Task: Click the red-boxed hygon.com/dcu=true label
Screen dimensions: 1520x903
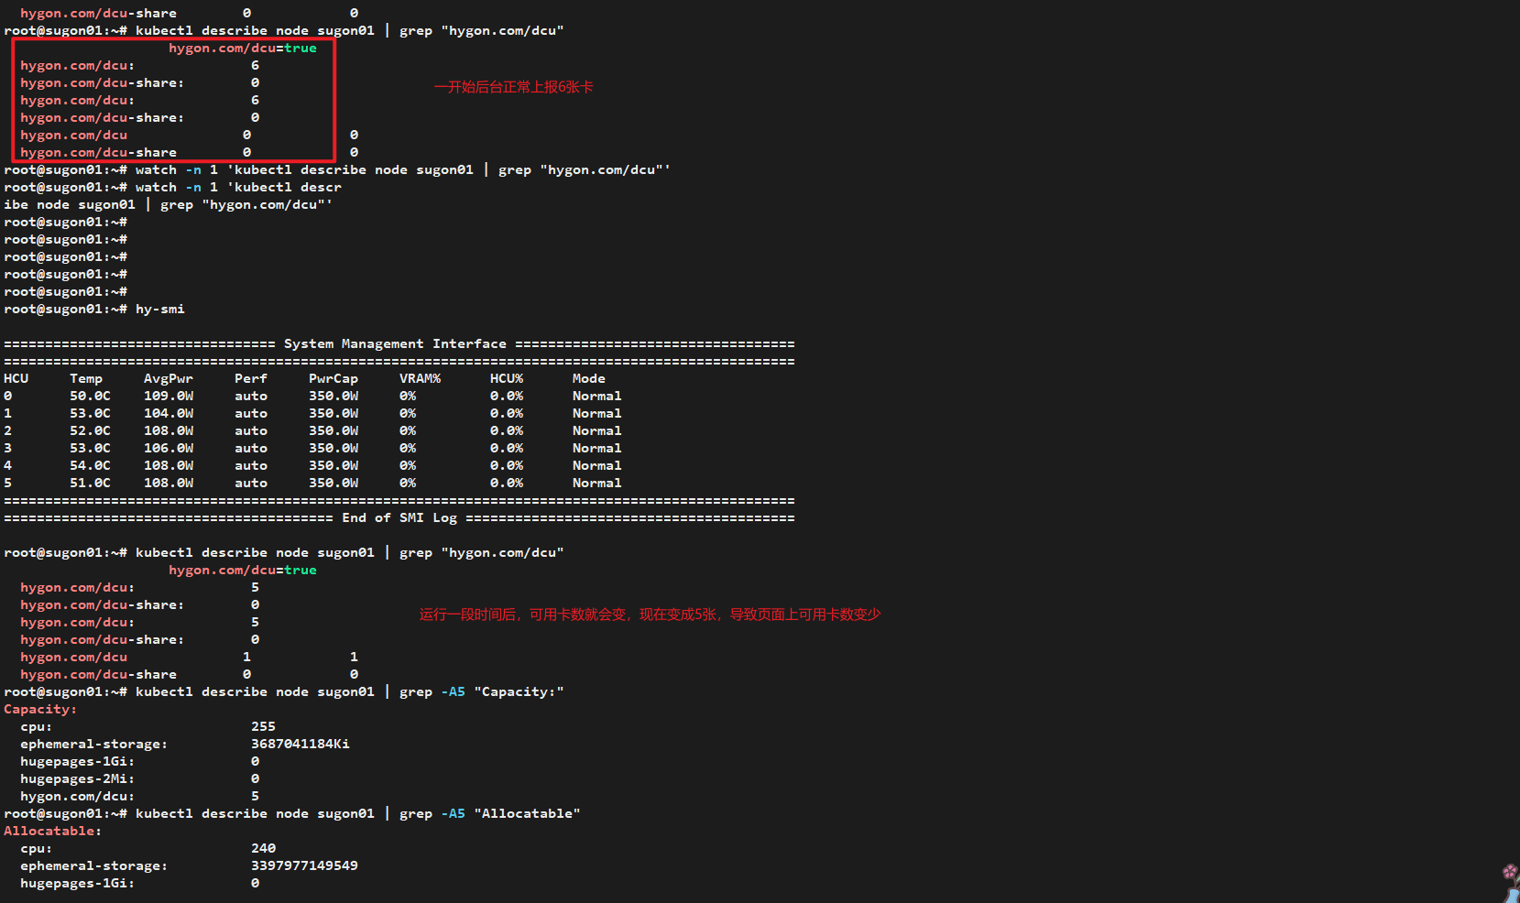Action: (x=243, y=49)
